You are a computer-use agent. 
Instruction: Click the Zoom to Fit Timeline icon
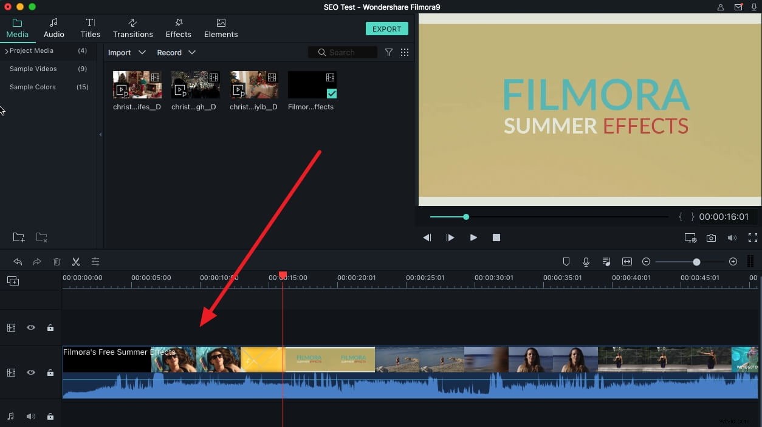626,261
